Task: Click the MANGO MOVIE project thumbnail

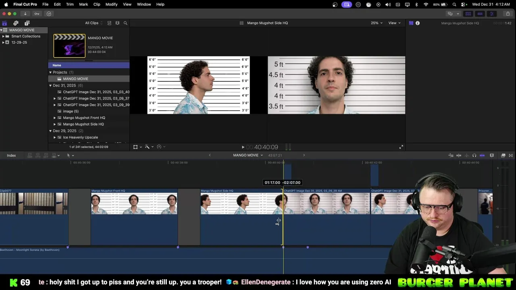Action: [x=69, y=46]
